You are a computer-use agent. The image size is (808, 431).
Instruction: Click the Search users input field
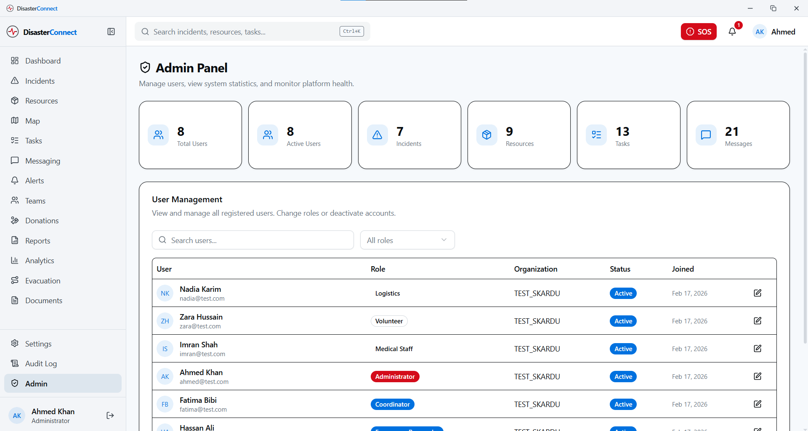click(252, 240)
